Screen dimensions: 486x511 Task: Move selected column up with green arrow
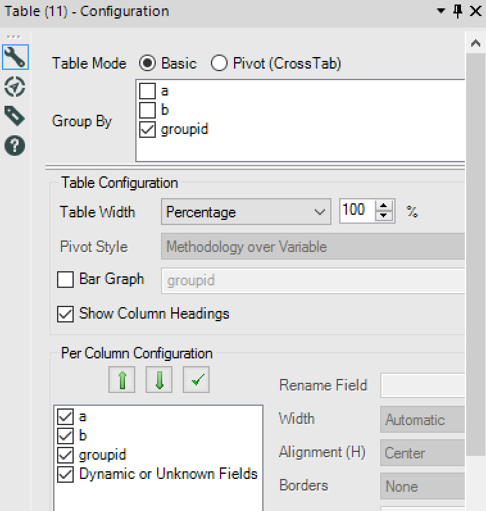pos(122,380)
